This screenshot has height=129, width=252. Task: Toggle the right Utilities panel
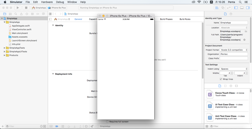(x=247, y=8)
